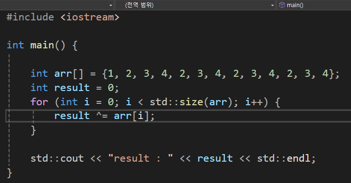Click 'std::size' in the loop condition
The height and width of the screenshot is (183, 351).
point(176,102)
